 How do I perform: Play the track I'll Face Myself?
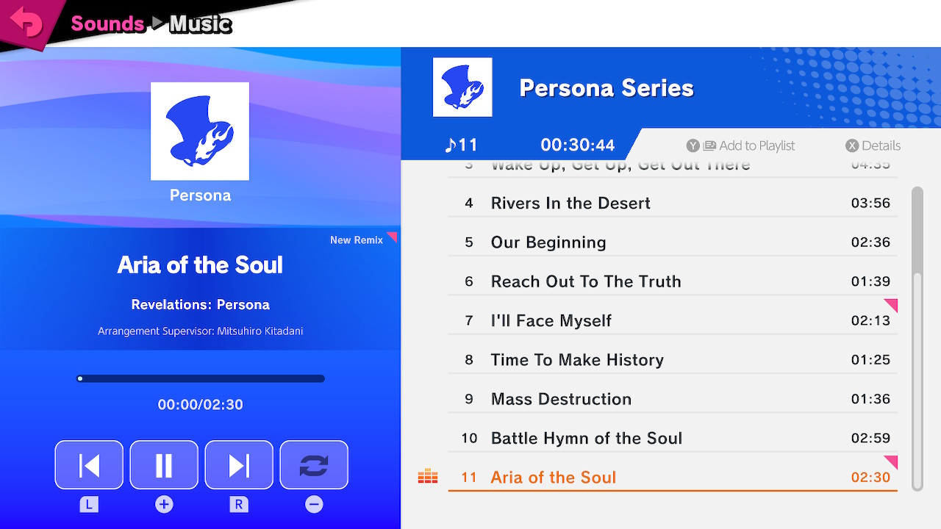coord(673,320)
